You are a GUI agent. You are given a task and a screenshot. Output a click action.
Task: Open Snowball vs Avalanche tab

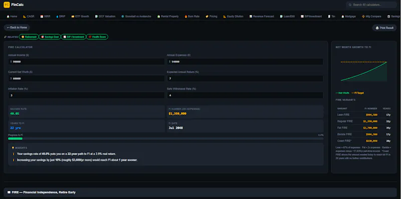[136, 17]
